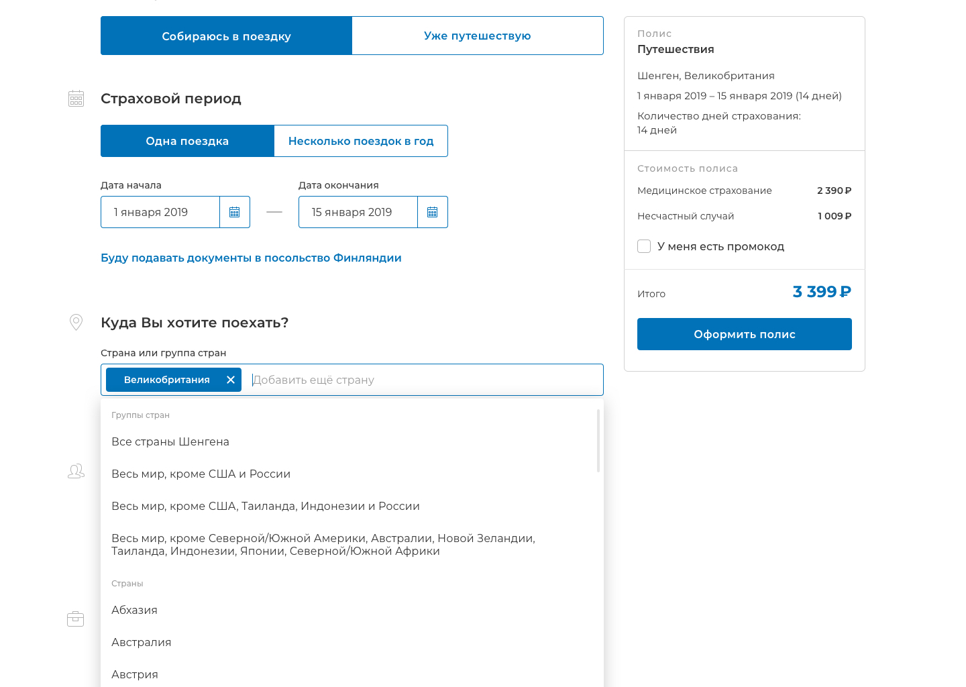Click the Группы стран list heading
The width and height of the screenshot is (966, 687).
click(x=140, y=415)
